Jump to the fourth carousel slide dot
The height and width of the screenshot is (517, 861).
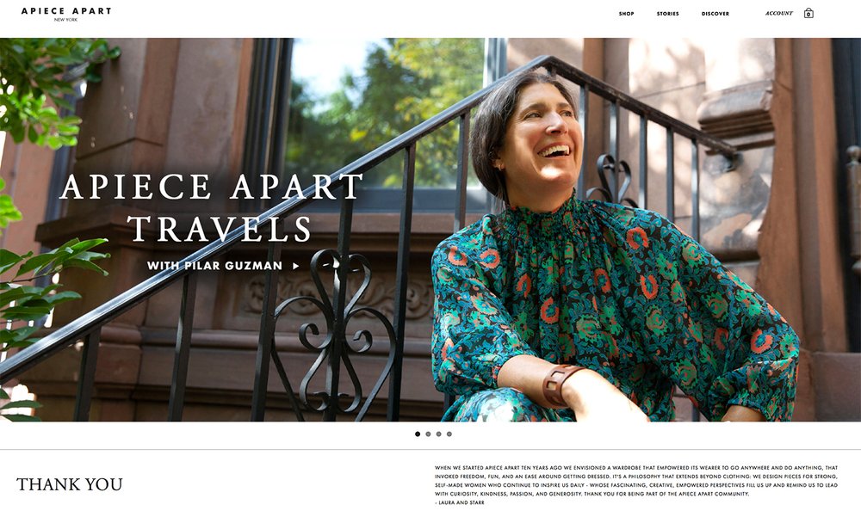click(449, 434)
